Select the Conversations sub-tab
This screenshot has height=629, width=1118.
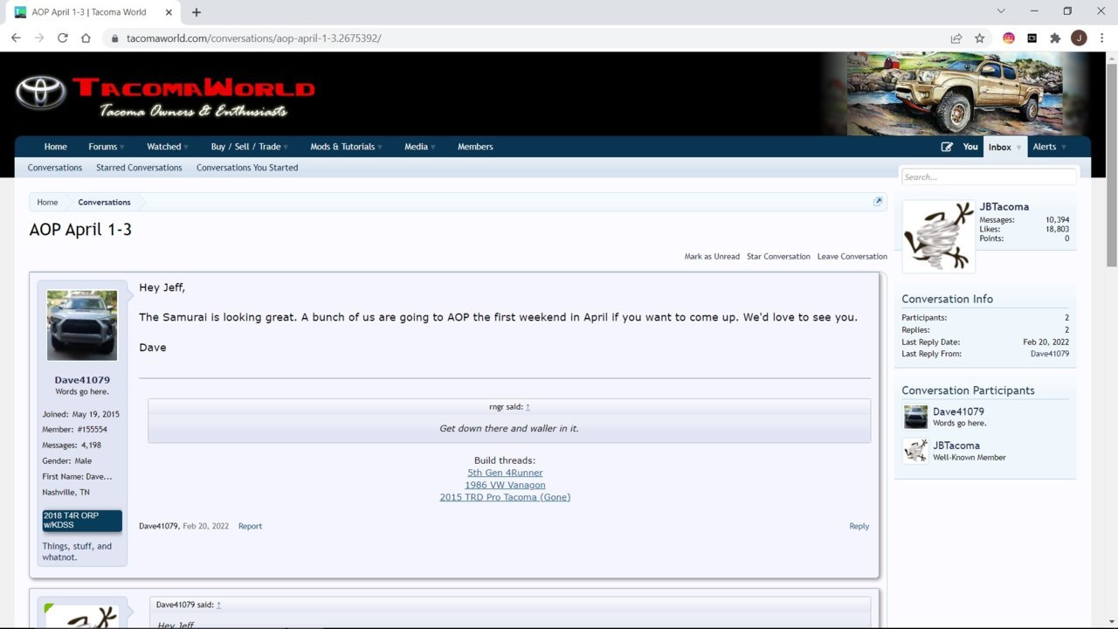pyautogui.click(x=55, y=168)
